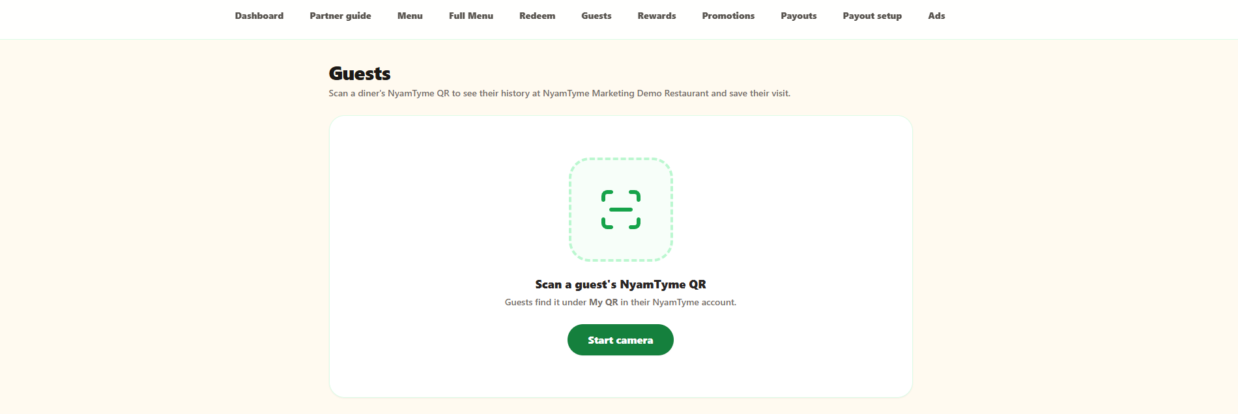The height and width of the screenshot is (414, 1238).
Task: Switch to the Ads section
Action: [936, 16]
